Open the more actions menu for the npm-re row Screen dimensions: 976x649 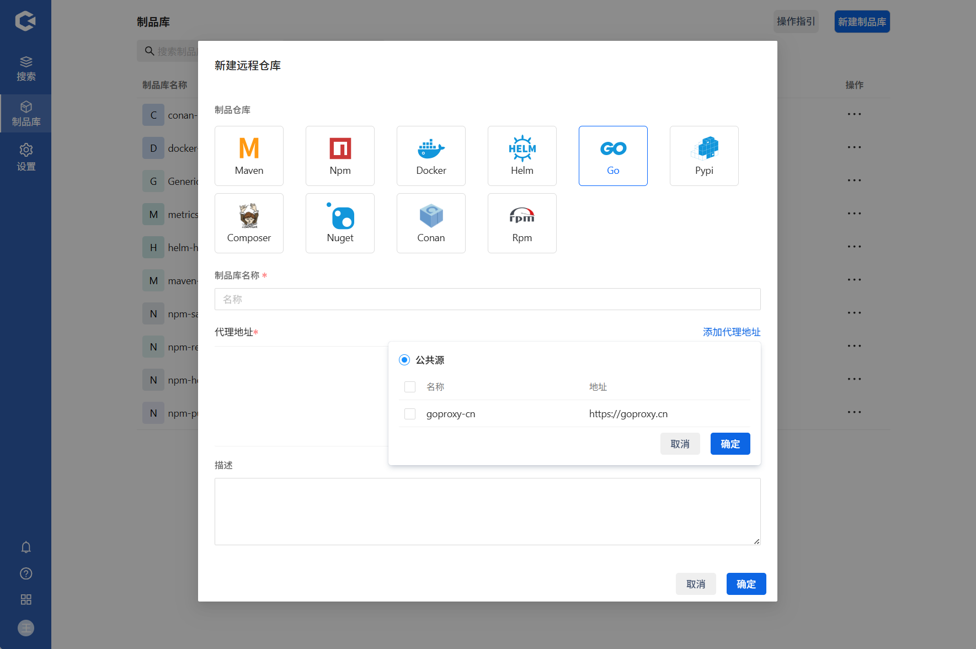[854, 346]
